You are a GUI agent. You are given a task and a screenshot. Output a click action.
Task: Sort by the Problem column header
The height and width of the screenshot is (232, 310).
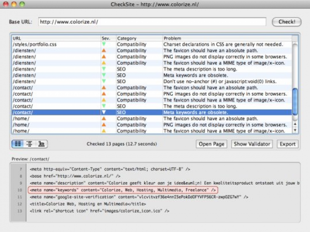click(227, 38)
